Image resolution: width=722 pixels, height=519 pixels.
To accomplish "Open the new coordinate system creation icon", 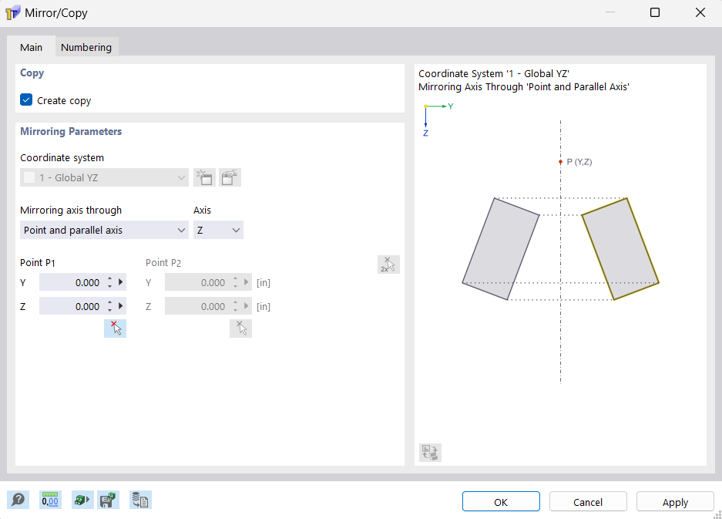I will 203,177.
